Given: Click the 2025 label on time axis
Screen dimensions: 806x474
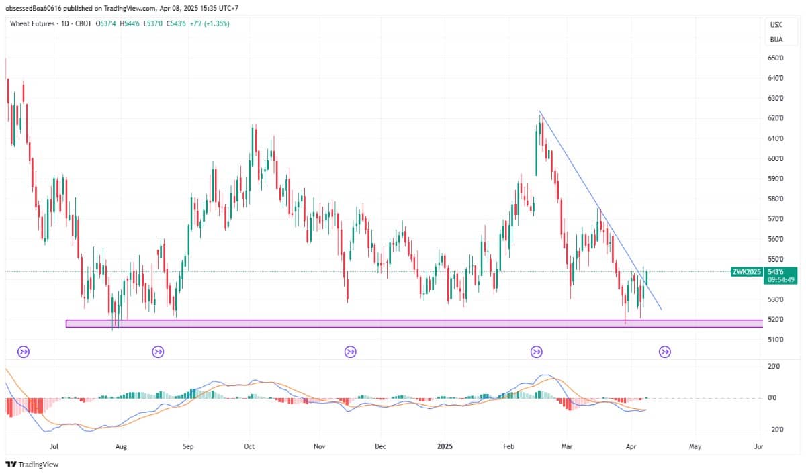Looking at the screenshot, I should [x=446, y=446].
